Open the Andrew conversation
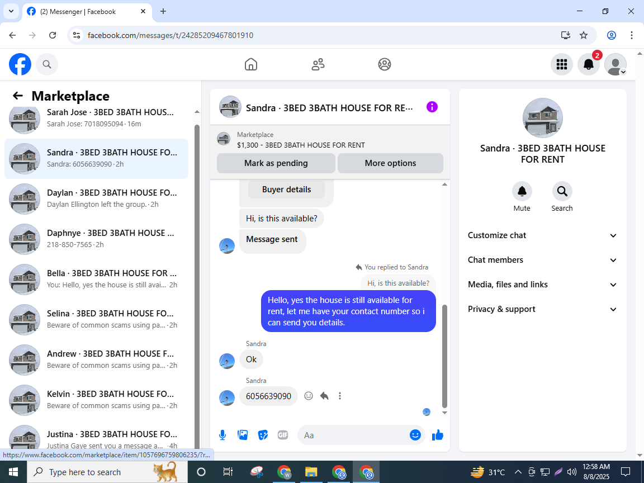 [x=97, y=360]
